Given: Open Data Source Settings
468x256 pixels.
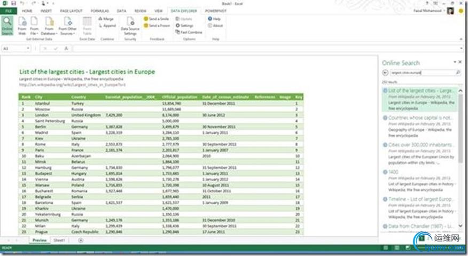Looking at the screenshot, I should [x=130, y=26].
